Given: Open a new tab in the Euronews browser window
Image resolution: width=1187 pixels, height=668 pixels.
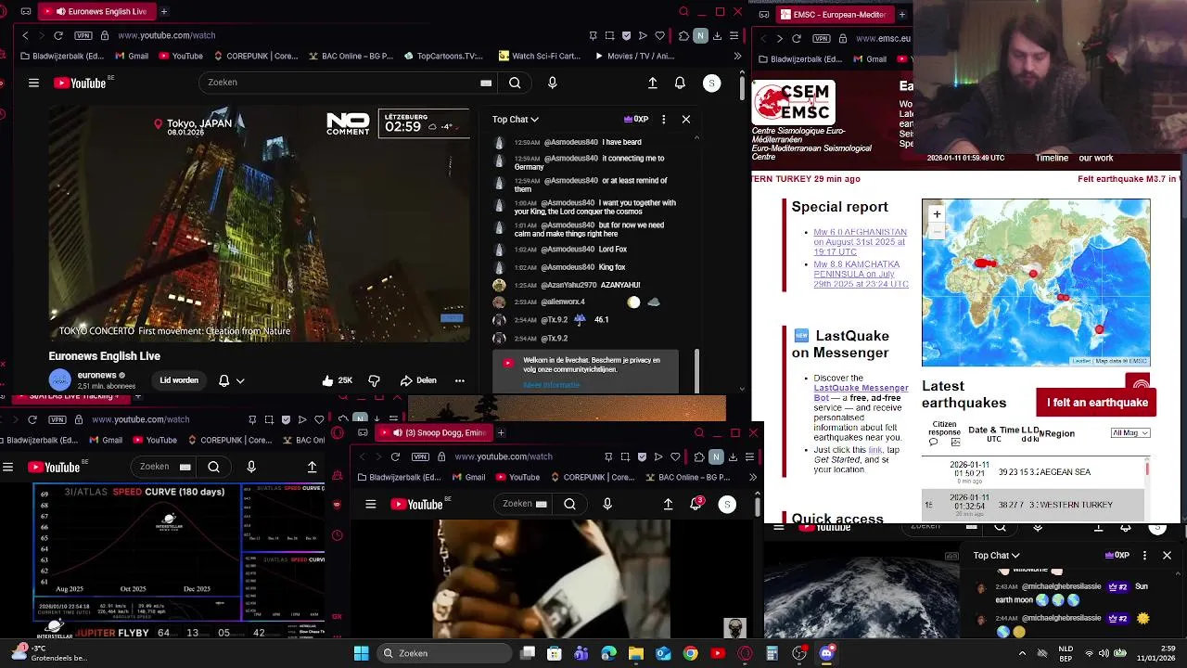Looking at the screenshot, I should coord(164,11).
